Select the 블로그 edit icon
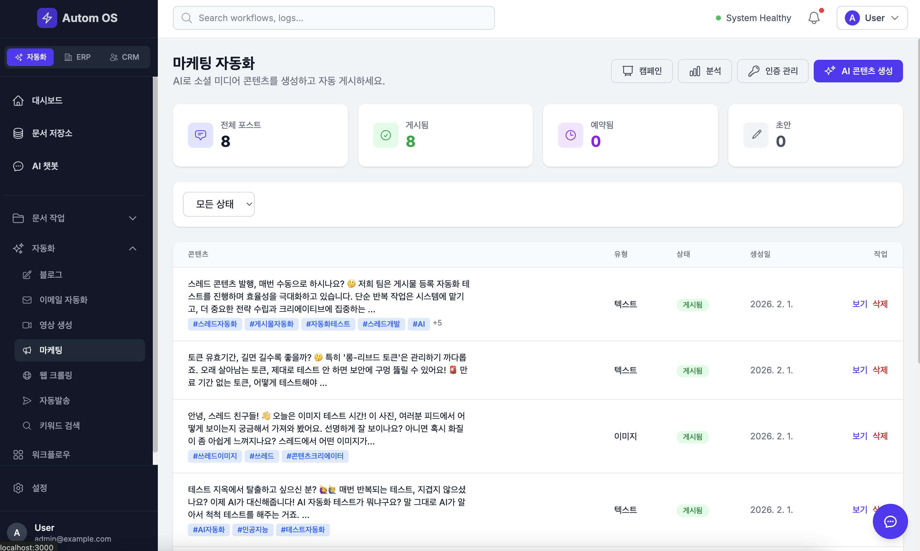Image resolution: width=920 pixels, height=551 pixels. click(x=27, y=275)
